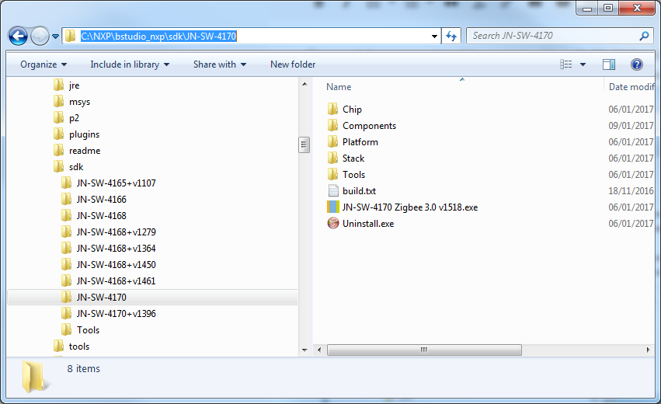Click the search magnifier icon

[x=644, y=36]
